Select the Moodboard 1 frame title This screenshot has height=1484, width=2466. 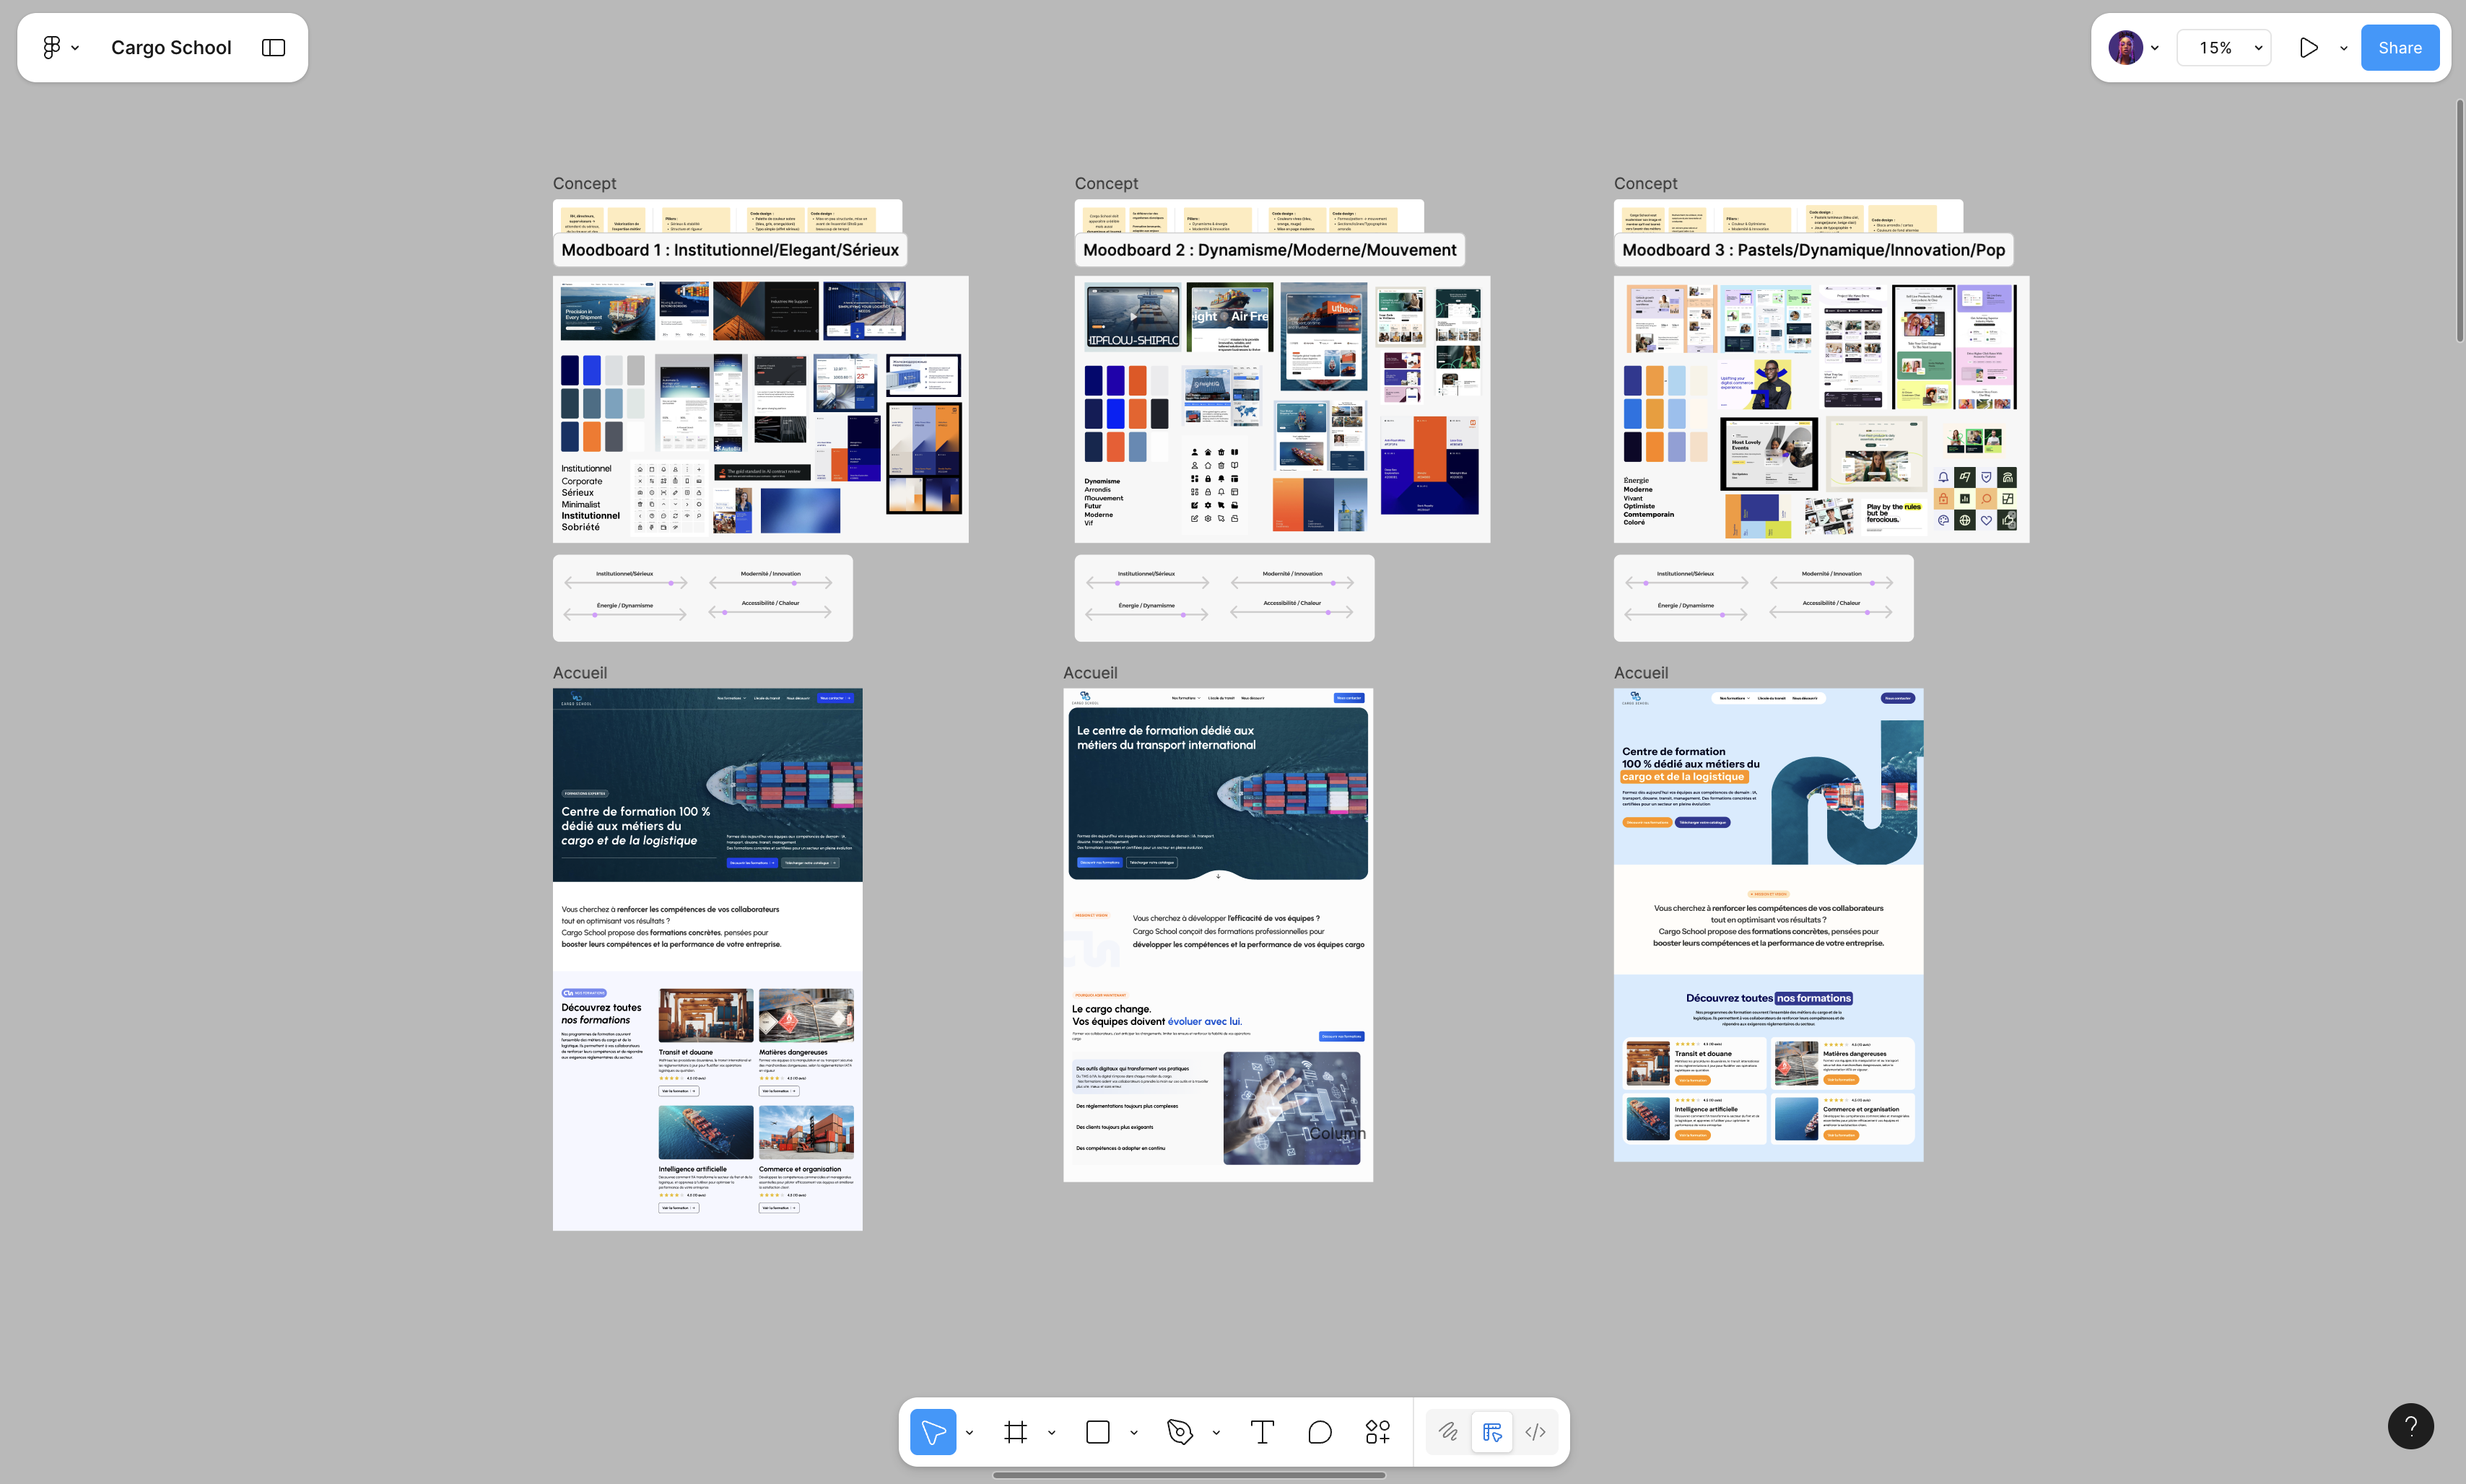pos(729,250)
